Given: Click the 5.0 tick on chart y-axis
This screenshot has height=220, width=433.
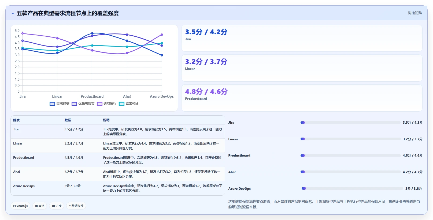Looking at the screenshot, I should tap(17, 31).
